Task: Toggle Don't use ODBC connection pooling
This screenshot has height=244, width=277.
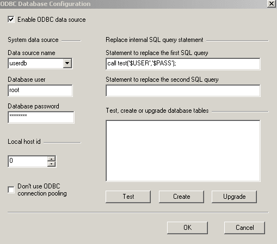Action: click(11, 190)
